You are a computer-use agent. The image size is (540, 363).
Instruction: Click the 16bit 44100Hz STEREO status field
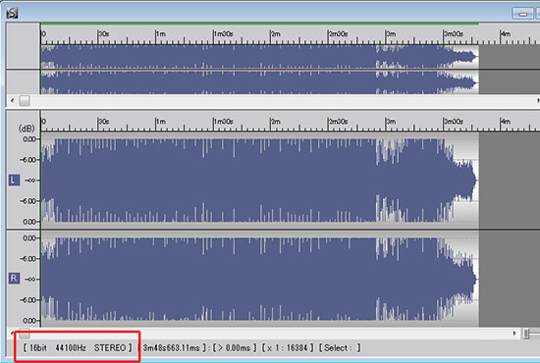point(78,348)
